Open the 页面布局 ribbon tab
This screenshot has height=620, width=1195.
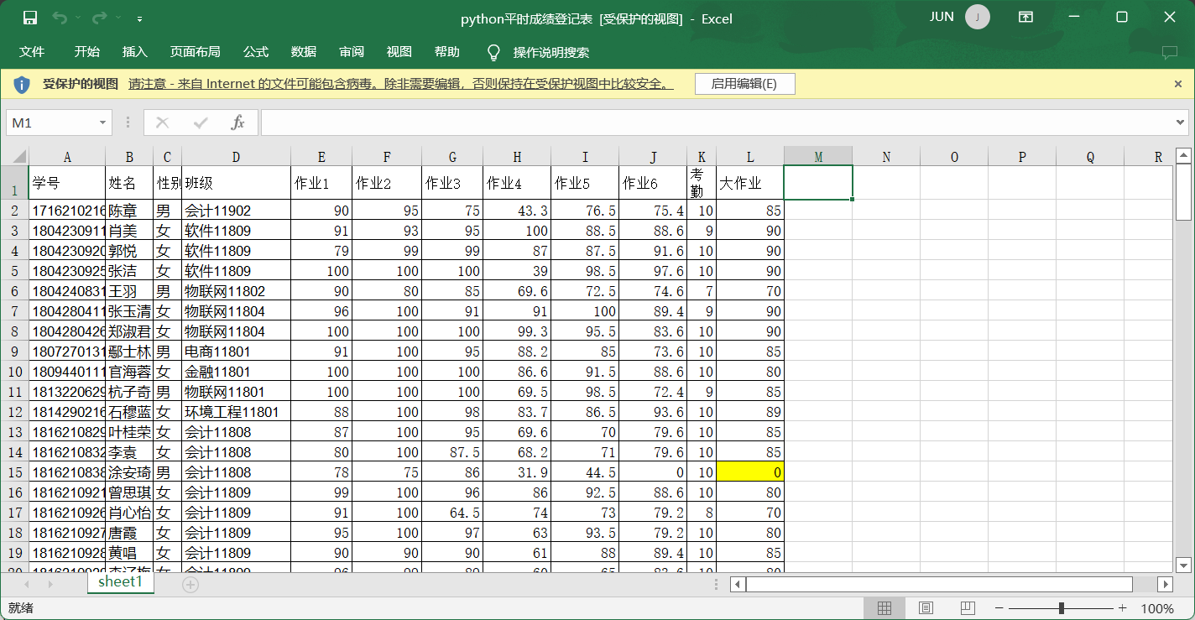195,52
